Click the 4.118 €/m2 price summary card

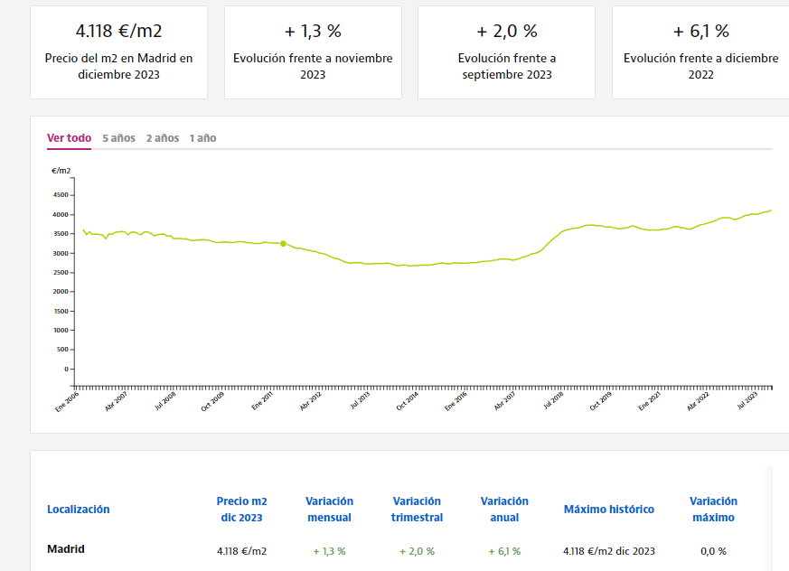[118, 52]
